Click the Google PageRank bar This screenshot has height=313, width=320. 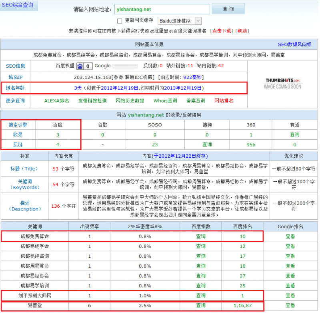pos(125,66)
